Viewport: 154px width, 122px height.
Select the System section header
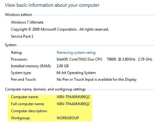click(11, 45)
